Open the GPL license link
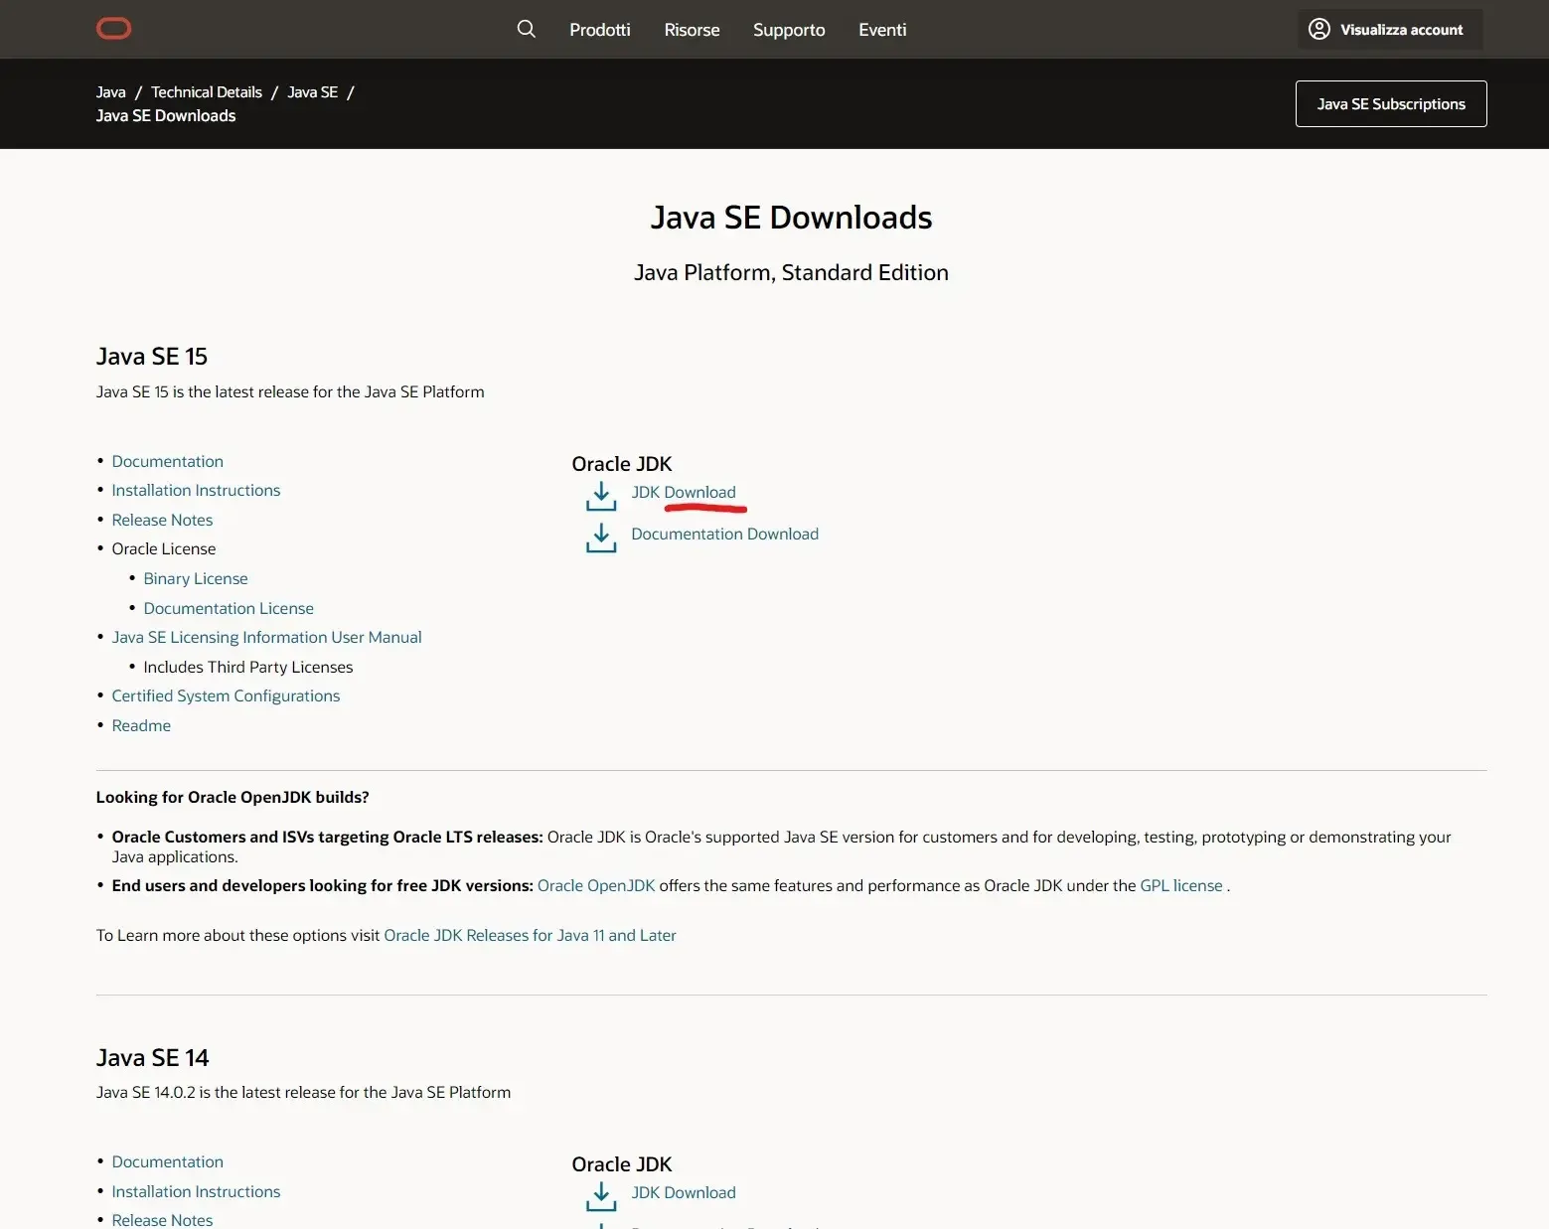 coord(1180,886)
